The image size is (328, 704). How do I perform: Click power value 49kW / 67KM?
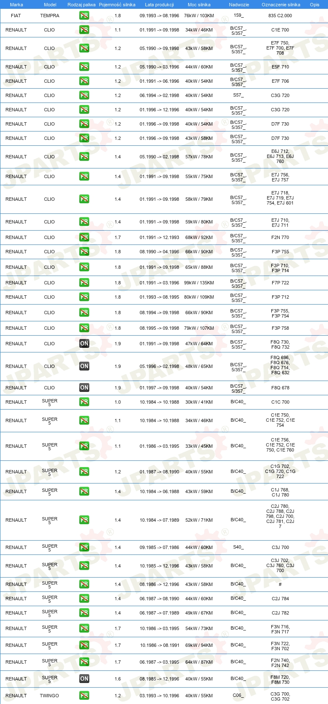tap(199, 613)
